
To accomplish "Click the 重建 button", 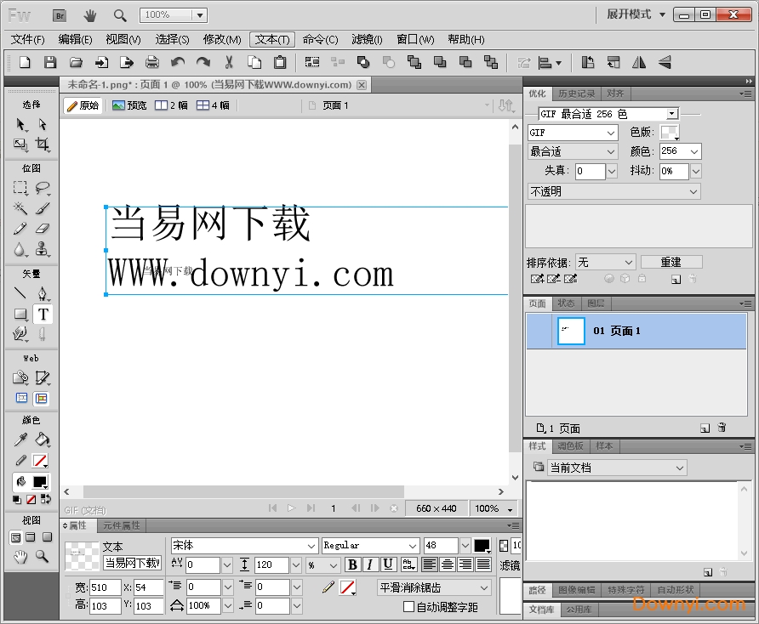I will (x=671, y=262).
